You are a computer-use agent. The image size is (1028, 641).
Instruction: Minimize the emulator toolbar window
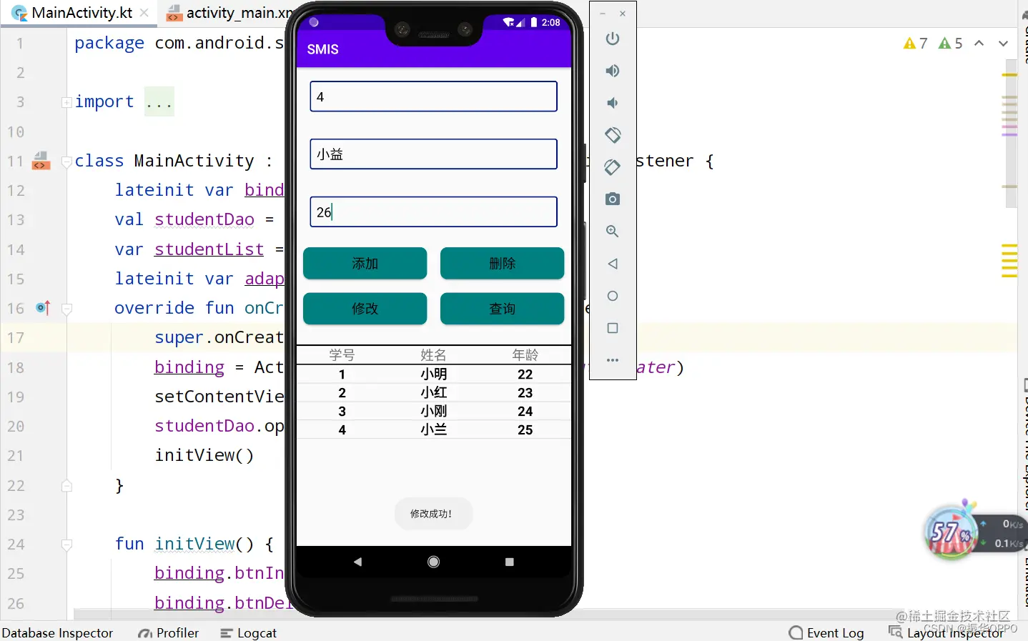[x=603, y=14]
